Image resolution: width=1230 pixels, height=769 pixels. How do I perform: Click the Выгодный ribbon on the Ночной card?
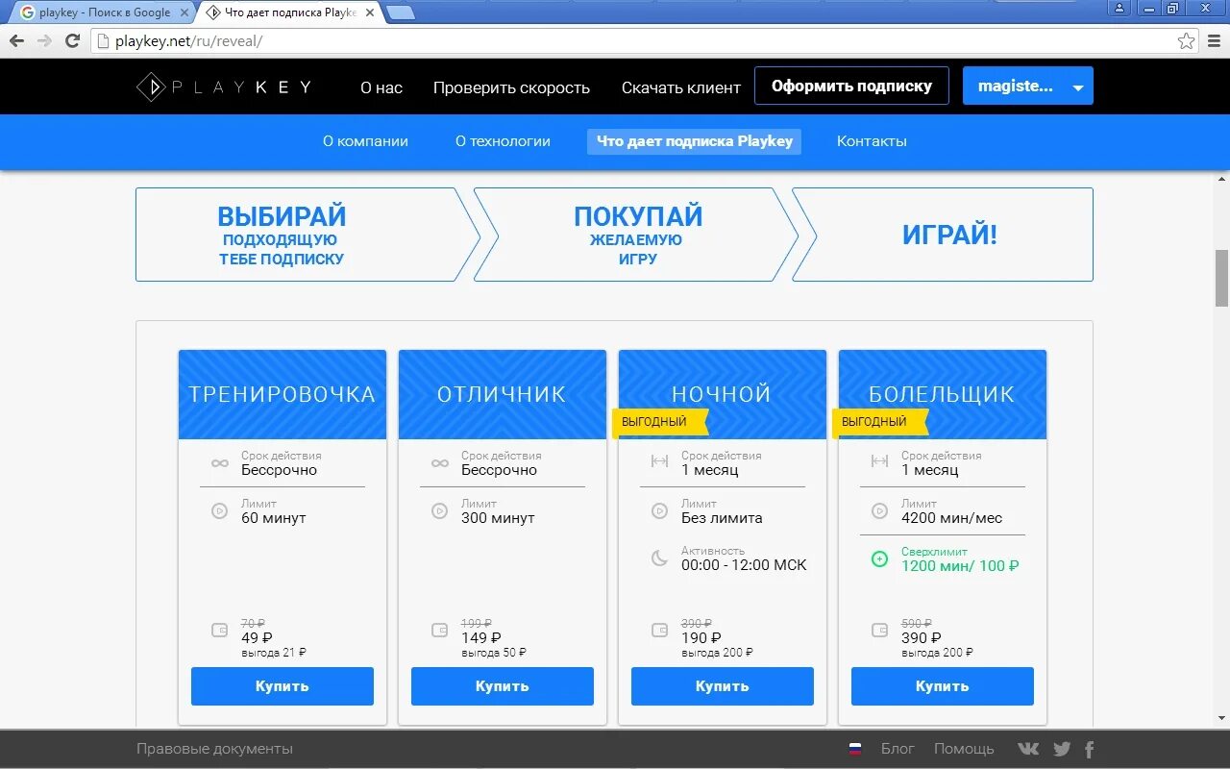click(x=659, y=422)
